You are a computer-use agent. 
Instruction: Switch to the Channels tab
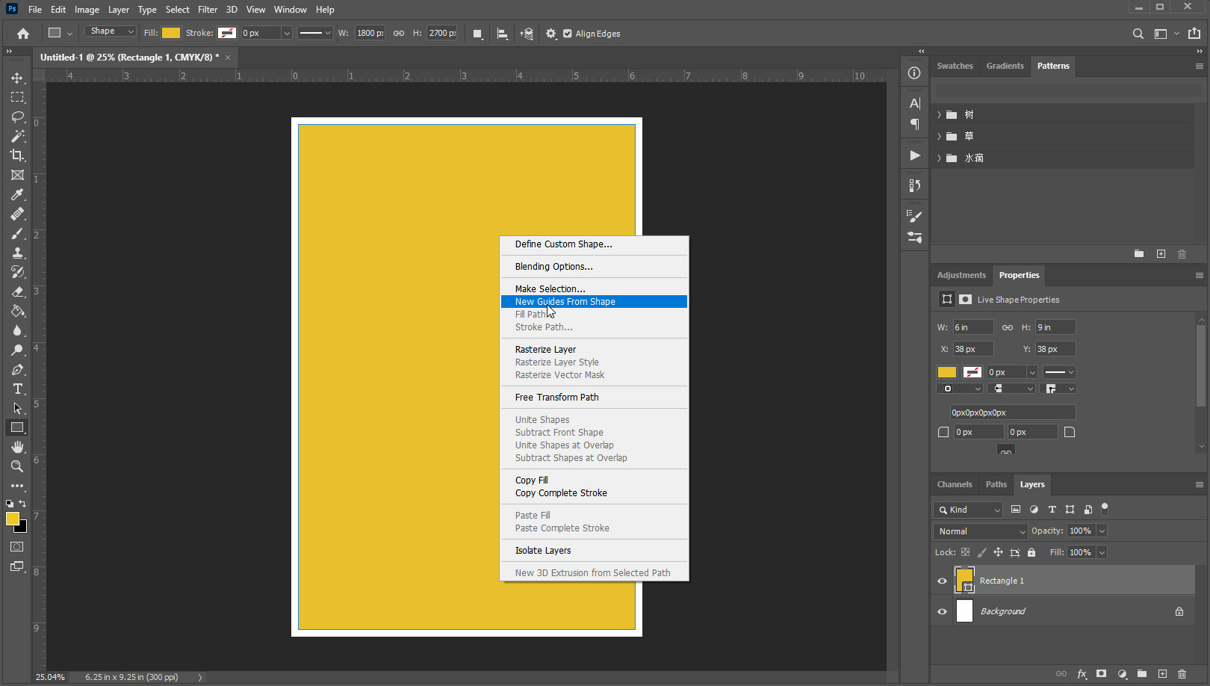(x=954, y=484)
